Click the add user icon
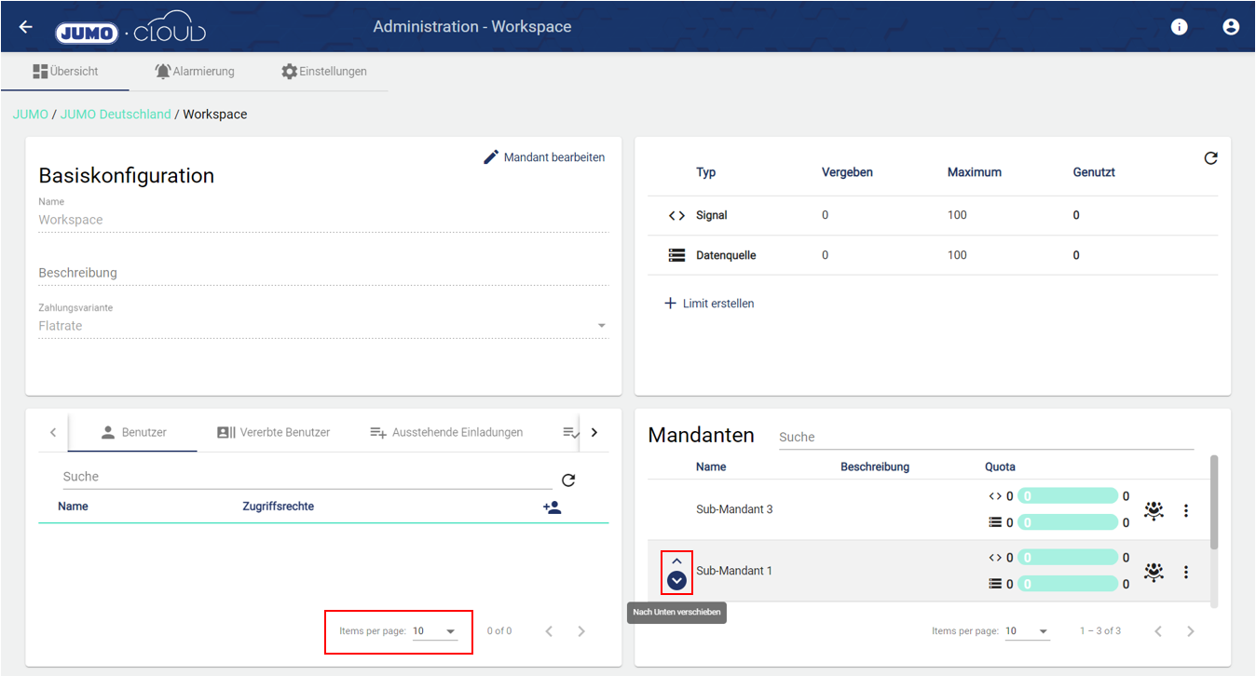Viewport: 1256px width, 676px height. pyautogui.click(x=552, y=507)
